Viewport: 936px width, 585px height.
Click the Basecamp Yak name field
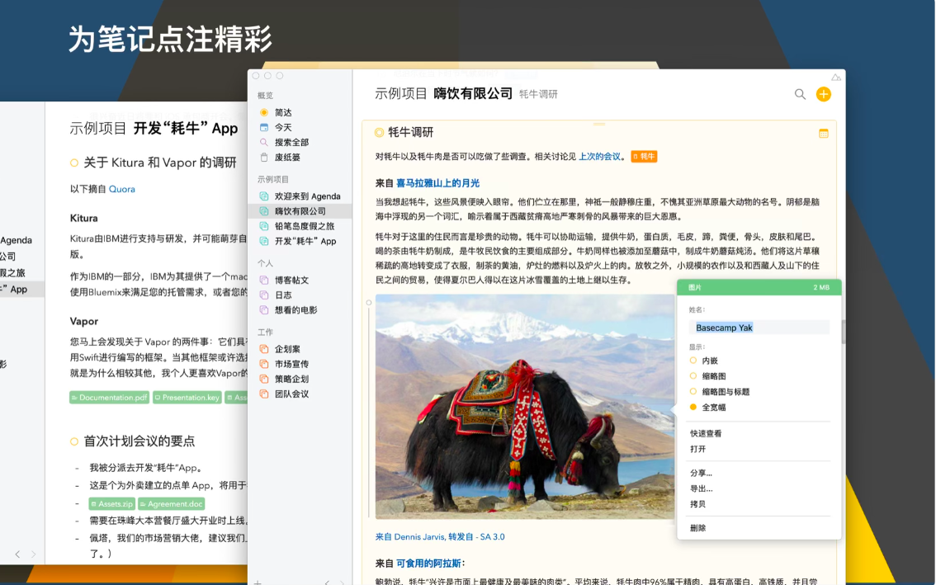tap(759, 328)
